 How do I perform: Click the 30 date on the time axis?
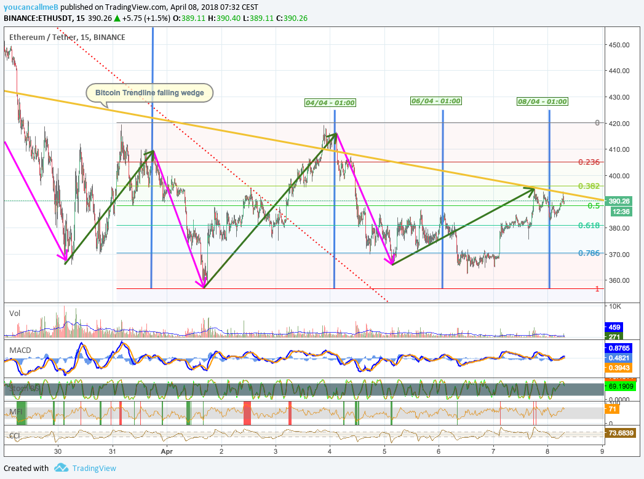pos(58,451)
